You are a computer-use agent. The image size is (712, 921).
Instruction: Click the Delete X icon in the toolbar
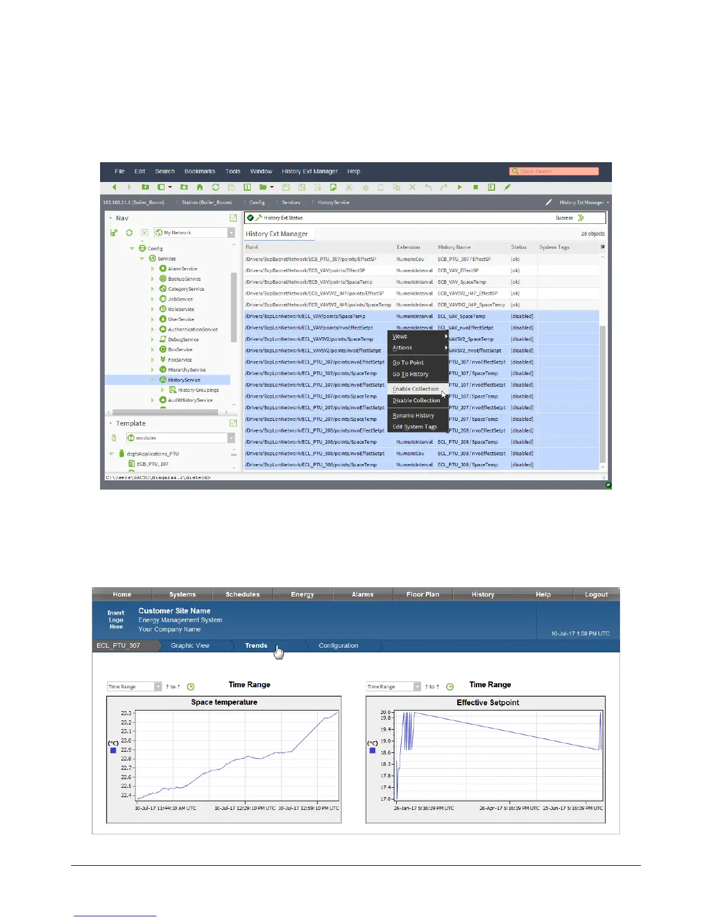tap(412, 187)
